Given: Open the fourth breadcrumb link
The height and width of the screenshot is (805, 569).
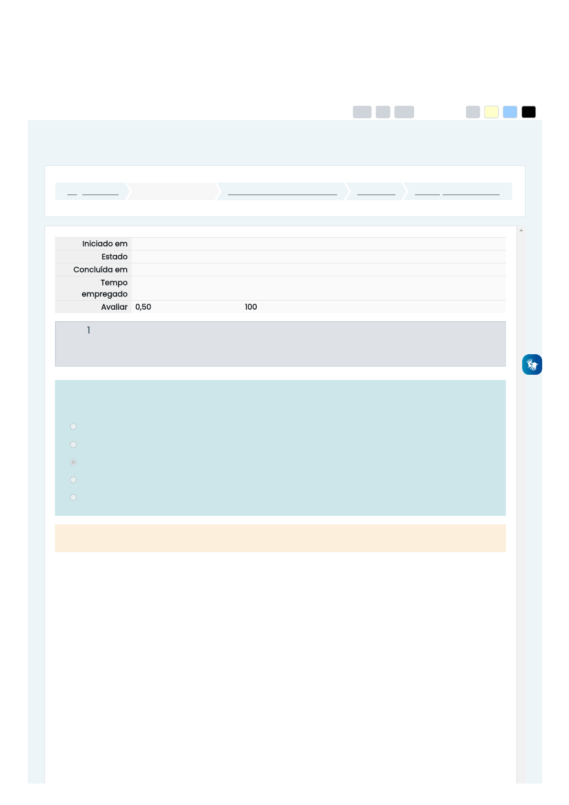Looking at the screenshot, I should tap(376, 192).
